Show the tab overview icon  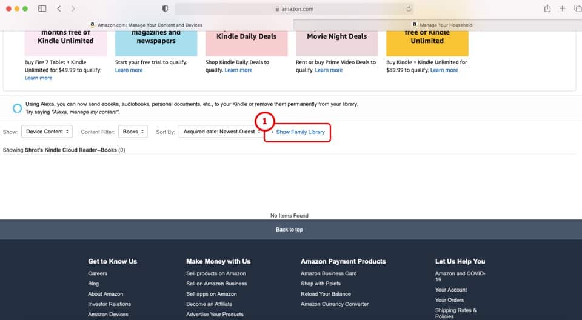578,8
